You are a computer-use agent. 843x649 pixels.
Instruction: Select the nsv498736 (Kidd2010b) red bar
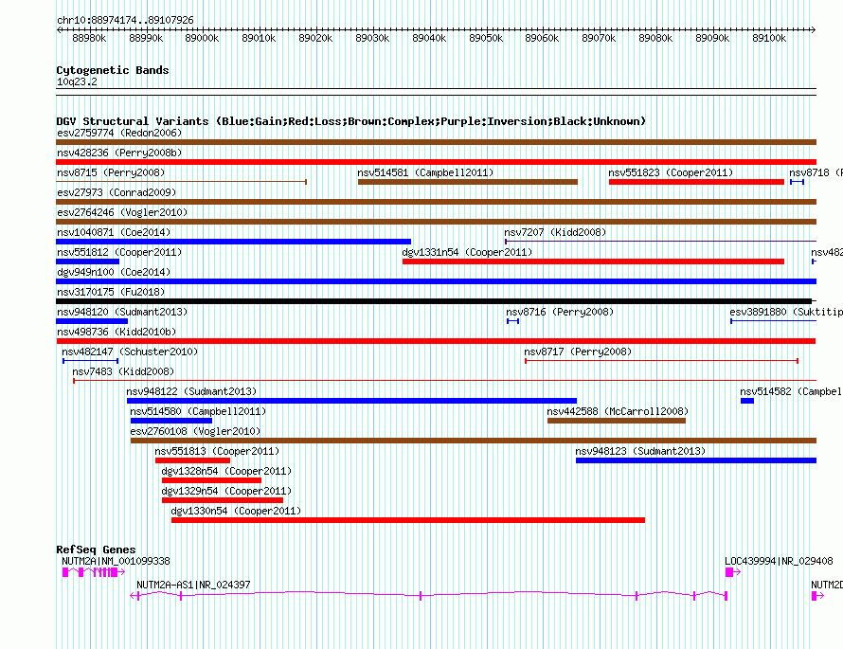point(436,341)
